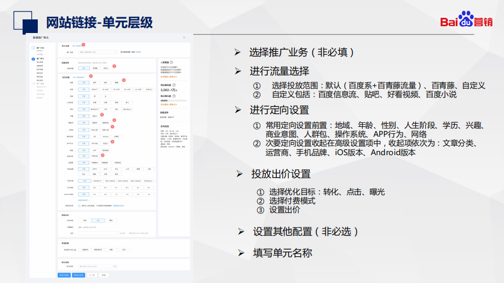Click the blue 保存并继续 button
The image size is (504, 283).
pos(64,275)
